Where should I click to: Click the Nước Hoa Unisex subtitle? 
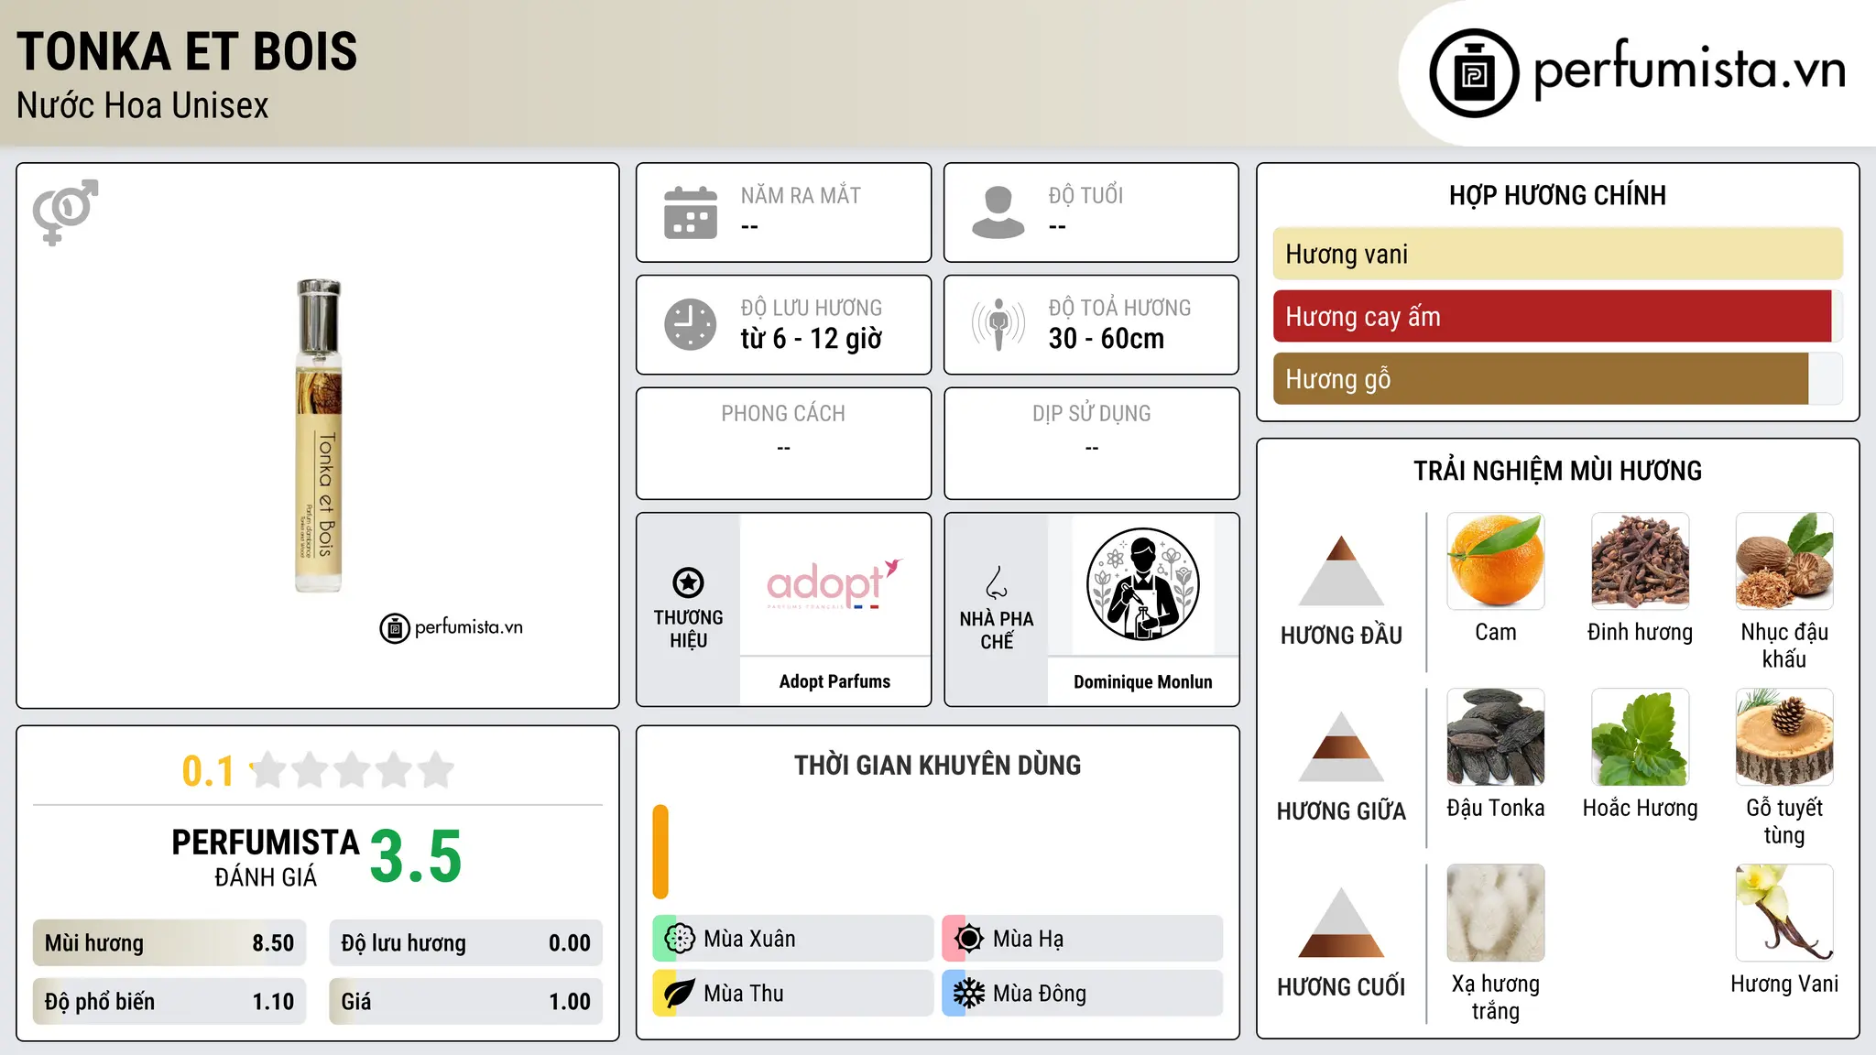click(143, 106)
